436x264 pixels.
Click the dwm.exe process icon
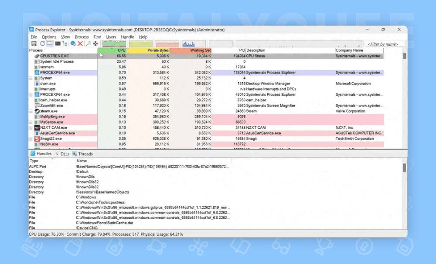point(37,84)
